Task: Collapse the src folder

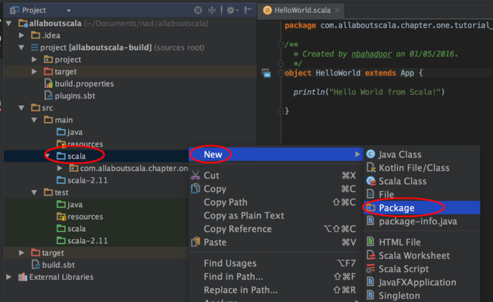Action: coord(21,108)
